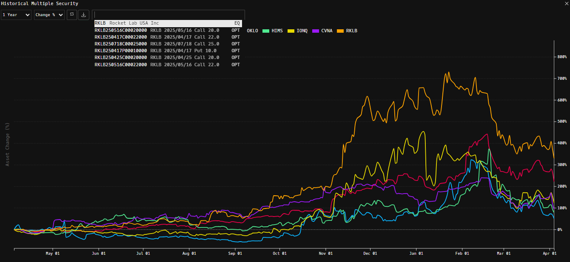Click the Historical Multiple Security title
Viewport: 570px width, 262px height.
tap(40, 3)
